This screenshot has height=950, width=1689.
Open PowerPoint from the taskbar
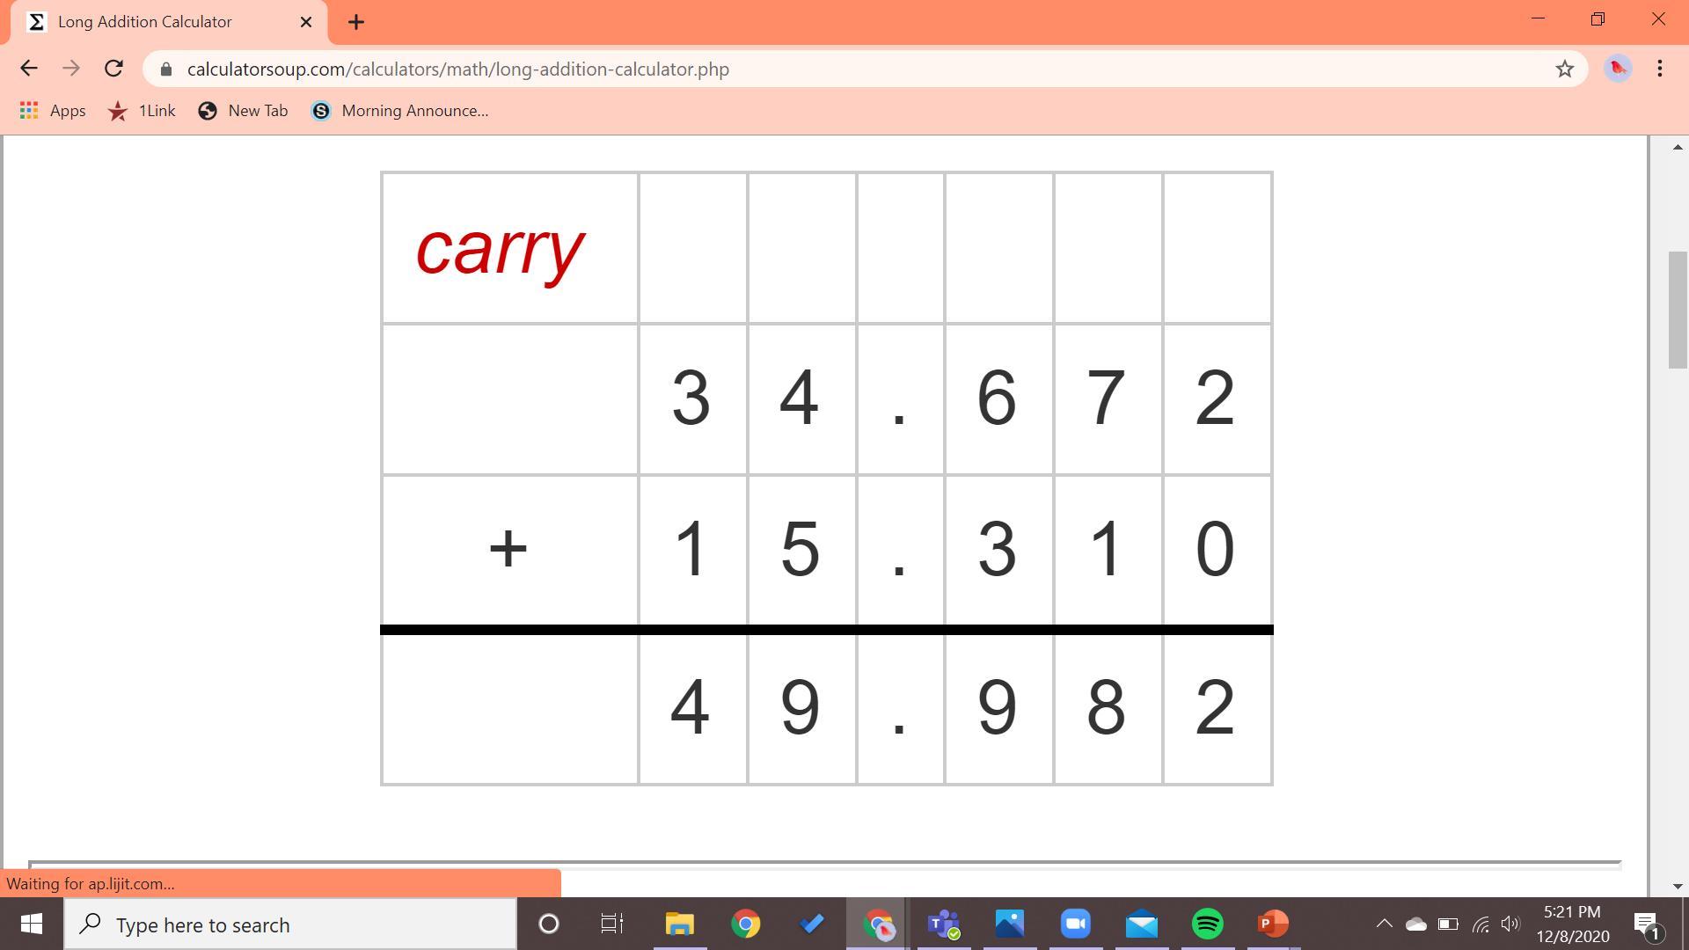(1272, 924)
